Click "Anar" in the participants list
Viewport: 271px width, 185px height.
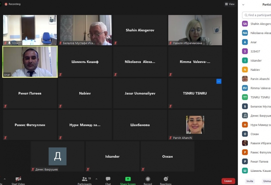pos(254,42)
